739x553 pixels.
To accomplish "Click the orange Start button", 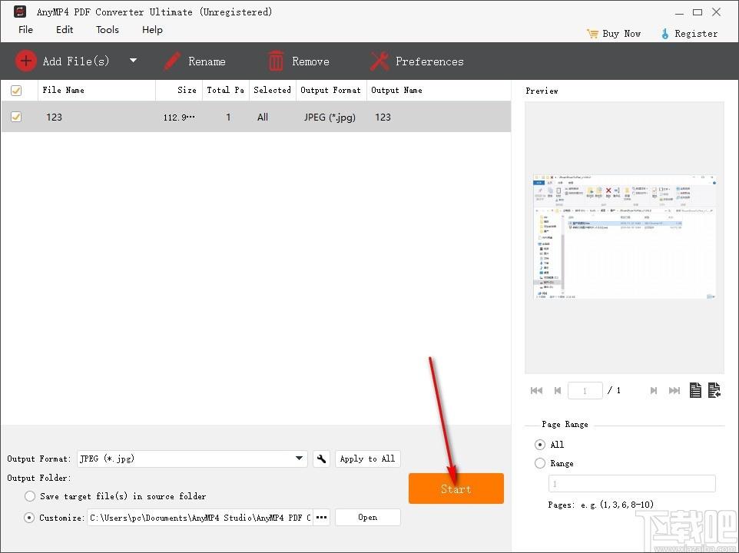I will (x=456, y=488).
